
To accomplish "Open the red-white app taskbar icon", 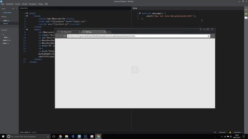I will coord(92,136).
